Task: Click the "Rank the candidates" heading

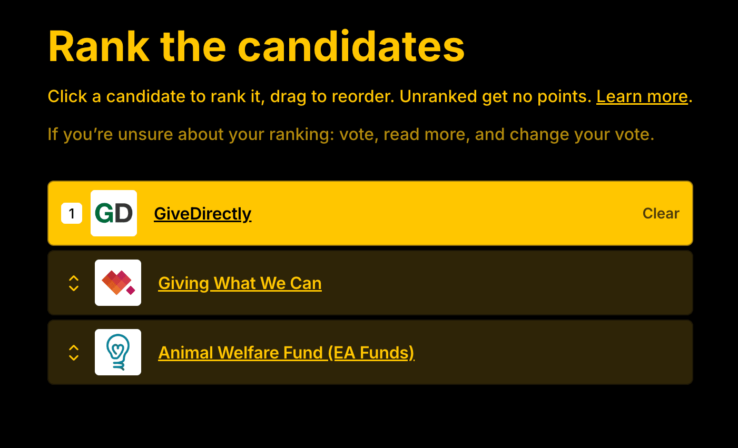Action: coord(256,46)
